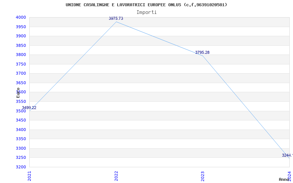This screenshot has height=183, width=293.
Task: Click the 3200 y-axis tick
Action: (21, 167)
